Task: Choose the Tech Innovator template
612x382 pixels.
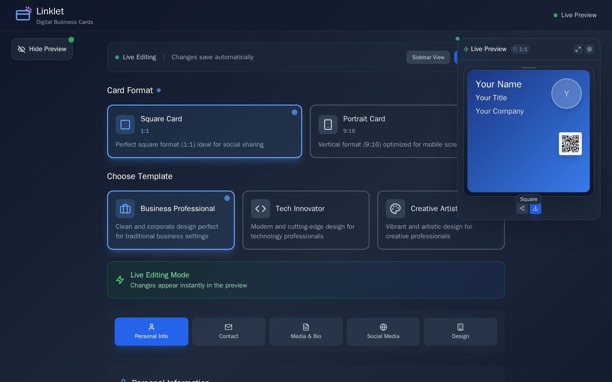Action: [306, 220]
